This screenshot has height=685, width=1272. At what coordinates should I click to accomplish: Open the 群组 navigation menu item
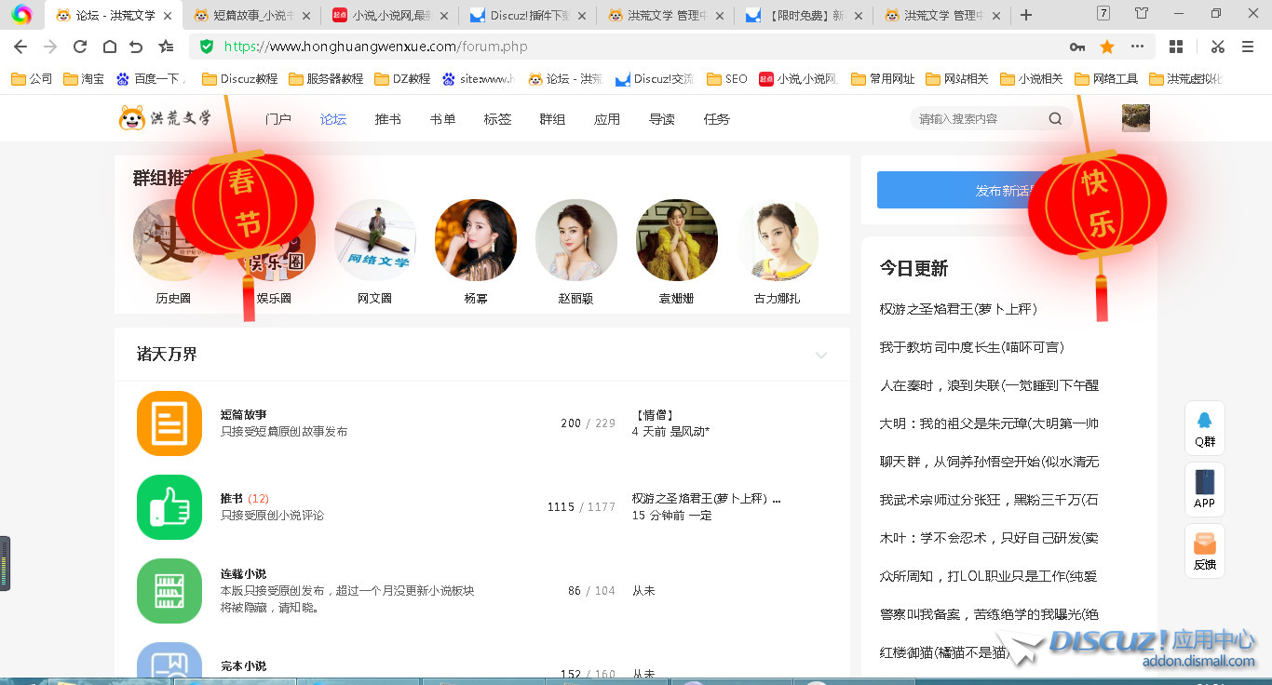[x=552, y=119]
